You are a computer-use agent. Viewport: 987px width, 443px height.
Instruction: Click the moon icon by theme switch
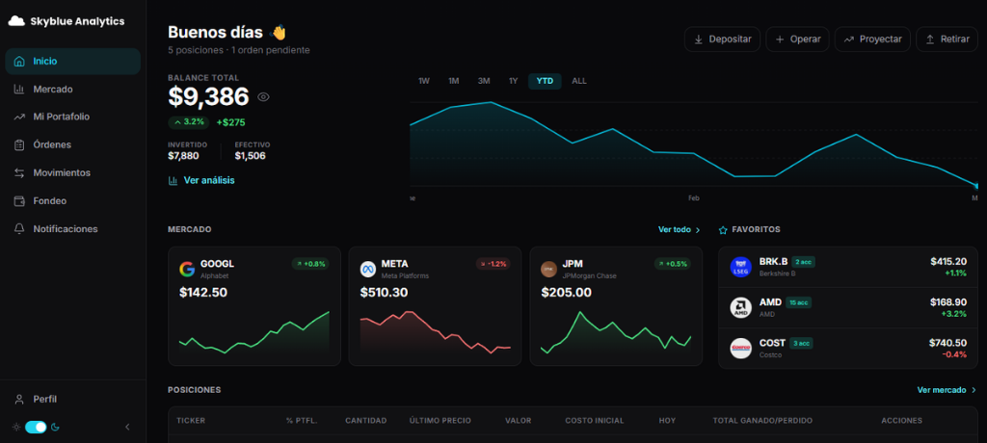(55, 428)
